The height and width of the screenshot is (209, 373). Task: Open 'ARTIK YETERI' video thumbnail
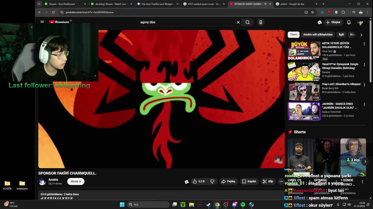(x=304, y=51)
